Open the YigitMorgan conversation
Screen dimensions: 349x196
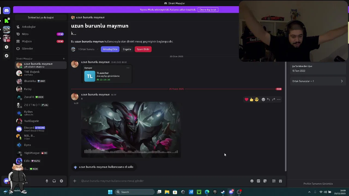point(41,153)
